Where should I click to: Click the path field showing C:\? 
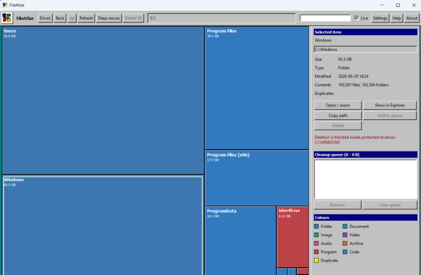pos(222,18)
